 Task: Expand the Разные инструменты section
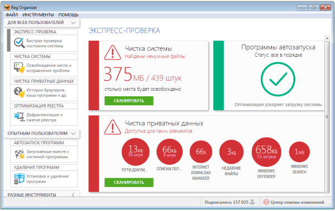point(73,195)
